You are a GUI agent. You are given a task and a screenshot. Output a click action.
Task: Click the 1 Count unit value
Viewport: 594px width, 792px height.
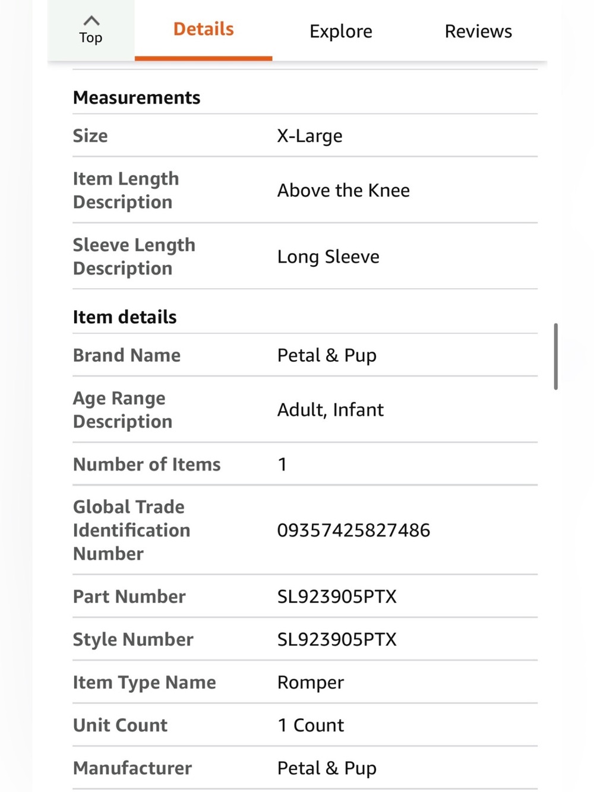tap(311, 725)
